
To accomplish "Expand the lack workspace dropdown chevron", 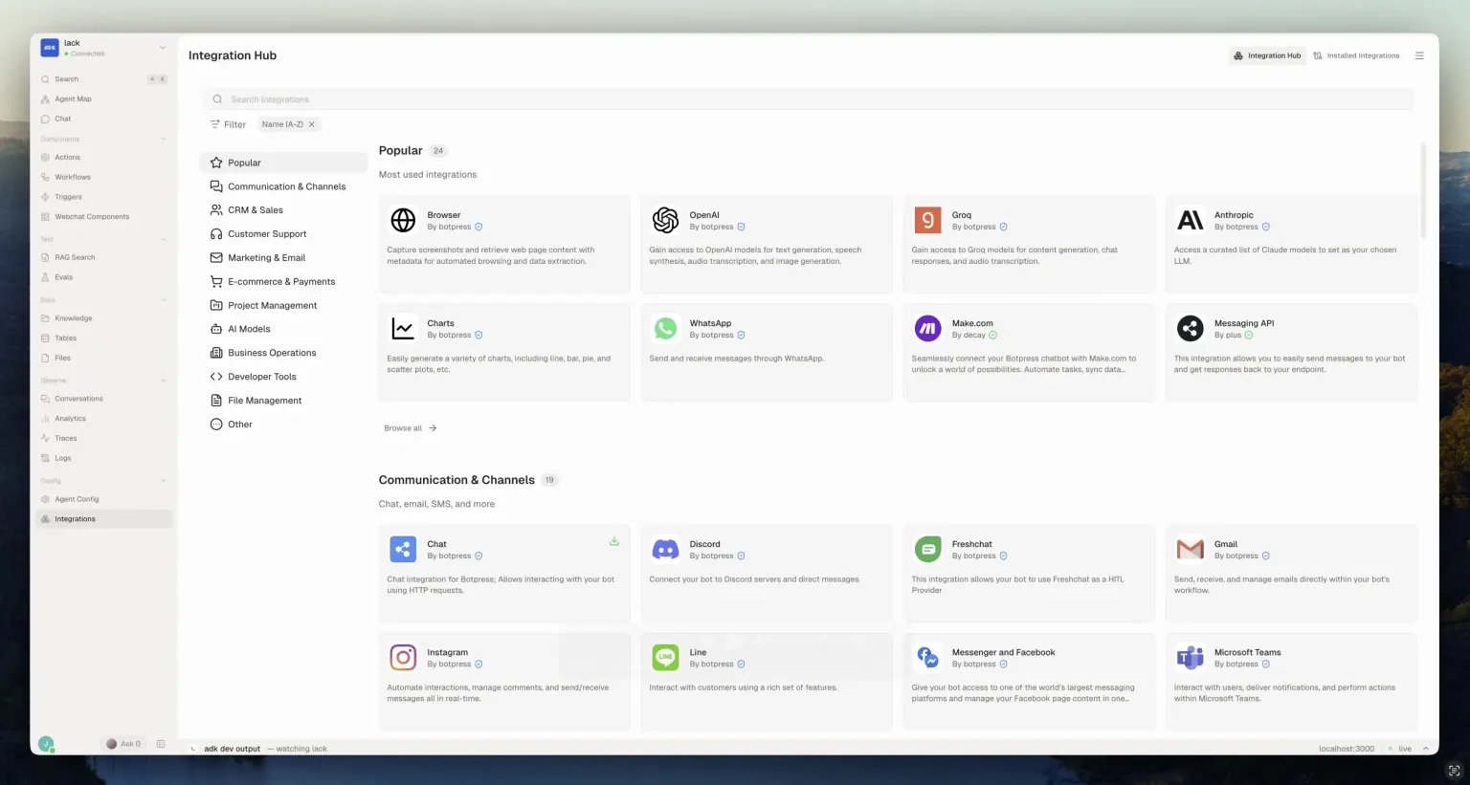I will tap(163, 48).
